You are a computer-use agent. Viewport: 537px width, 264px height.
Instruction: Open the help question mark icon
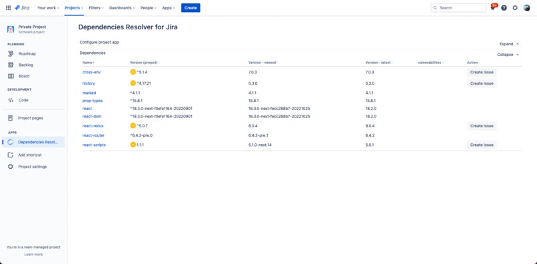click(504, 7)
